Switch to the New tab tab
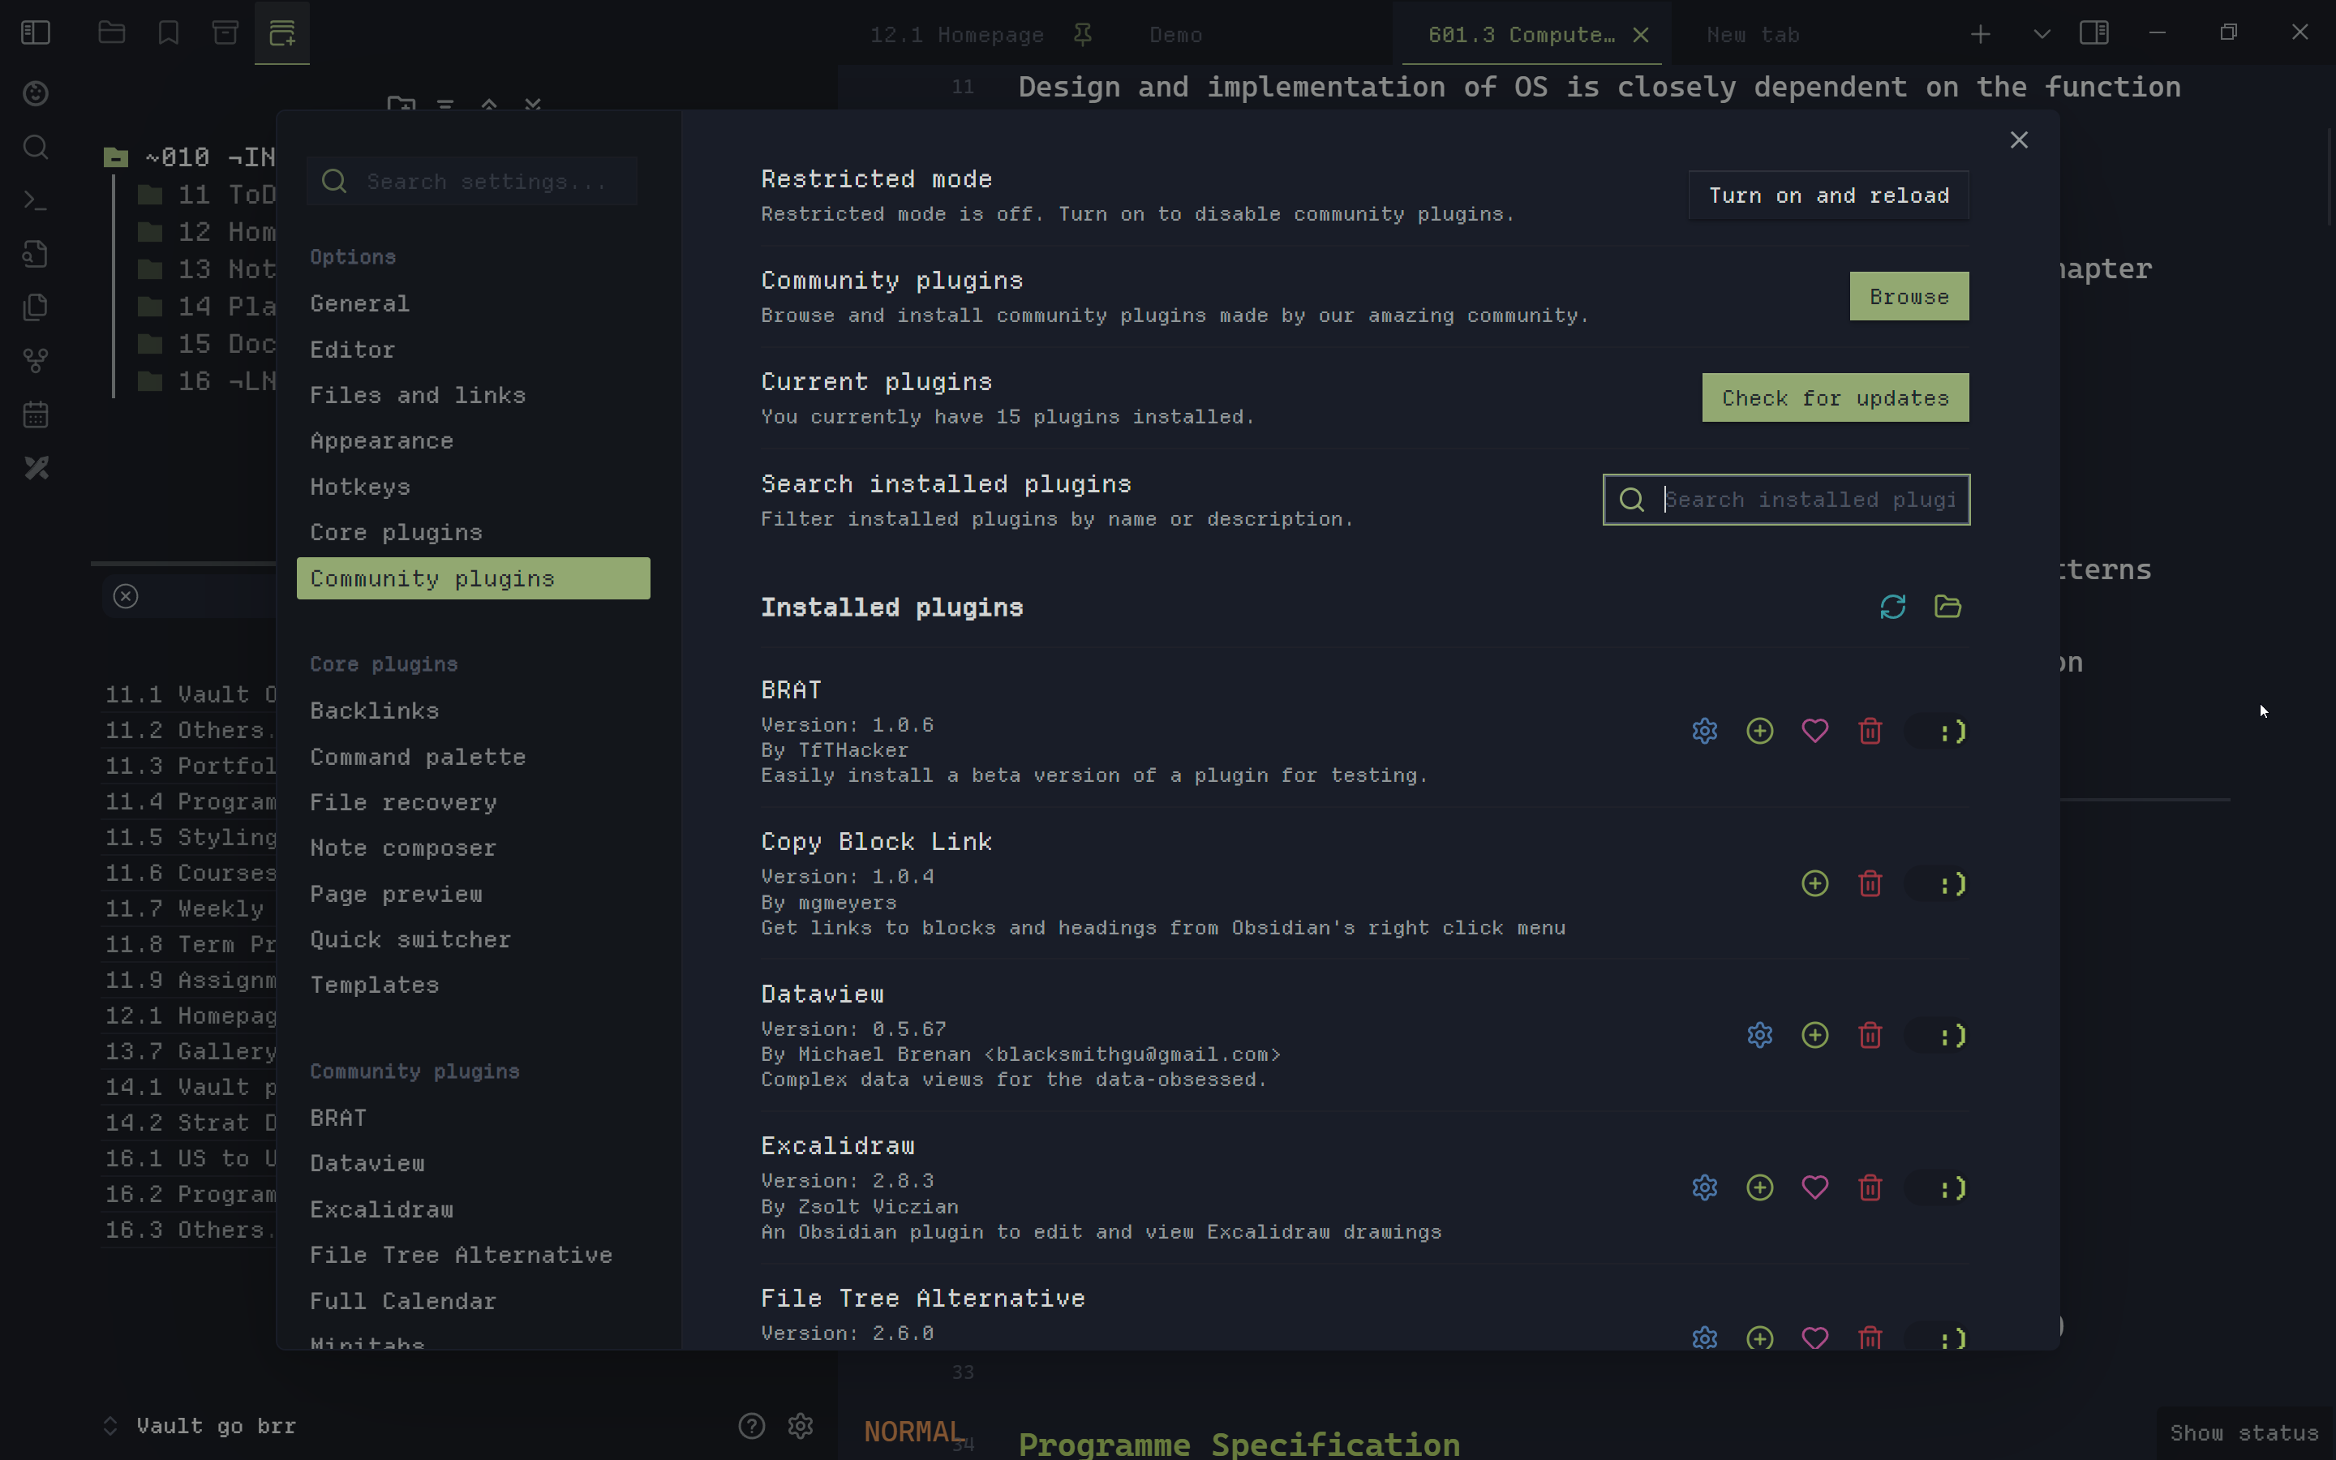The height and width of the screenshot is (1460, 2336). pos(1752,35)
